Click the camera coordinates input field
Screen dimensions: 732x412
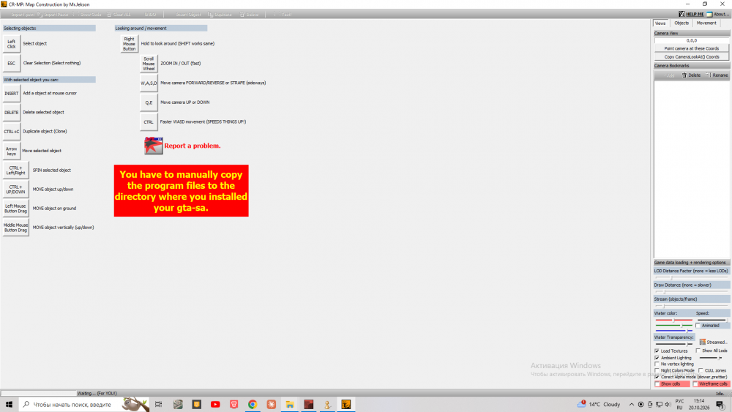(x=692, y=40)
